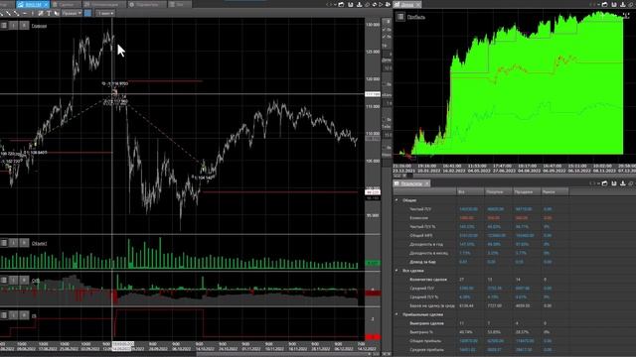Select the Чистый П/У row label
Image resolution: width=636 pixels, height=357 pixels.
coord(420,209)
